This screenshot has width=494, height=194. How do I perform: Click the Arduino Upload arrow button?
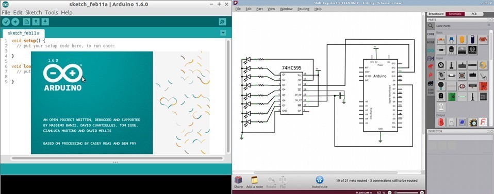15,22
